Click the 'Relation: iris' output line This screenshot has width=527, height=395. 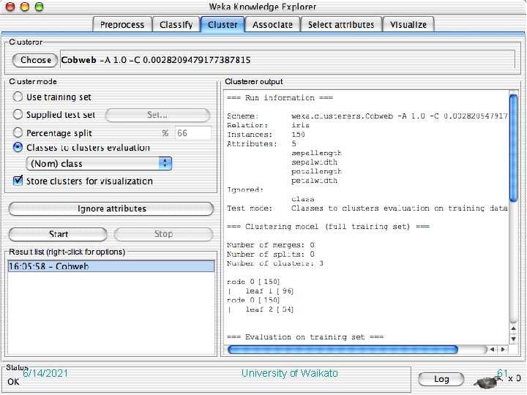(x=268, y=125)
